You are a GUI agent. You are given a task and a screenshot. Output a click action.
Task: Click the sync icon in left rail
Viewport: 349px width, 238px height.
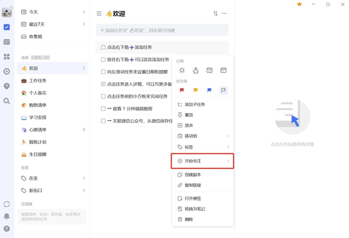pos(7,204)
